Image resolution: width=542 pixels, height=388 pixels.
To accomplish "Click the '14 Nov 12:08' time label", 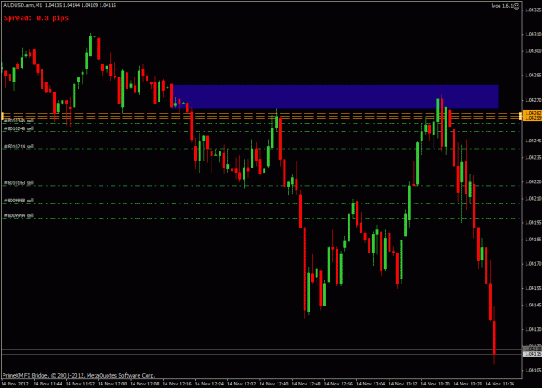I will (x=145, y=384).
